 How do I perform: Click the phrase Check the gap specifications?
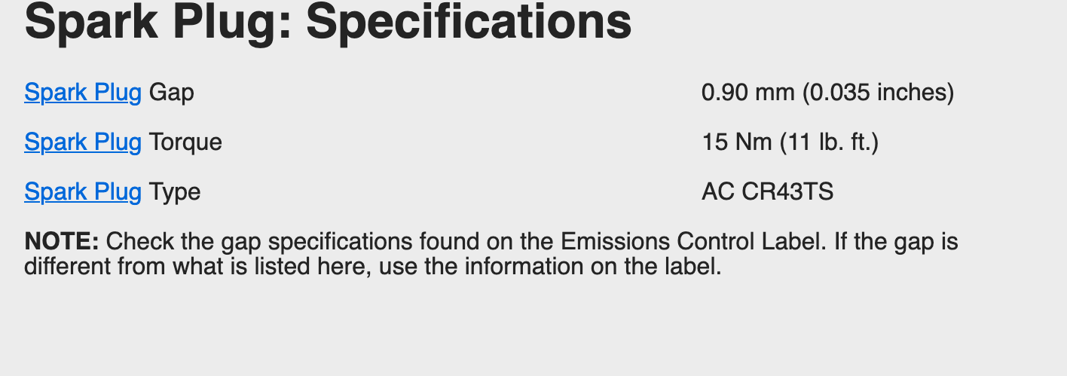tap(259, 242)
